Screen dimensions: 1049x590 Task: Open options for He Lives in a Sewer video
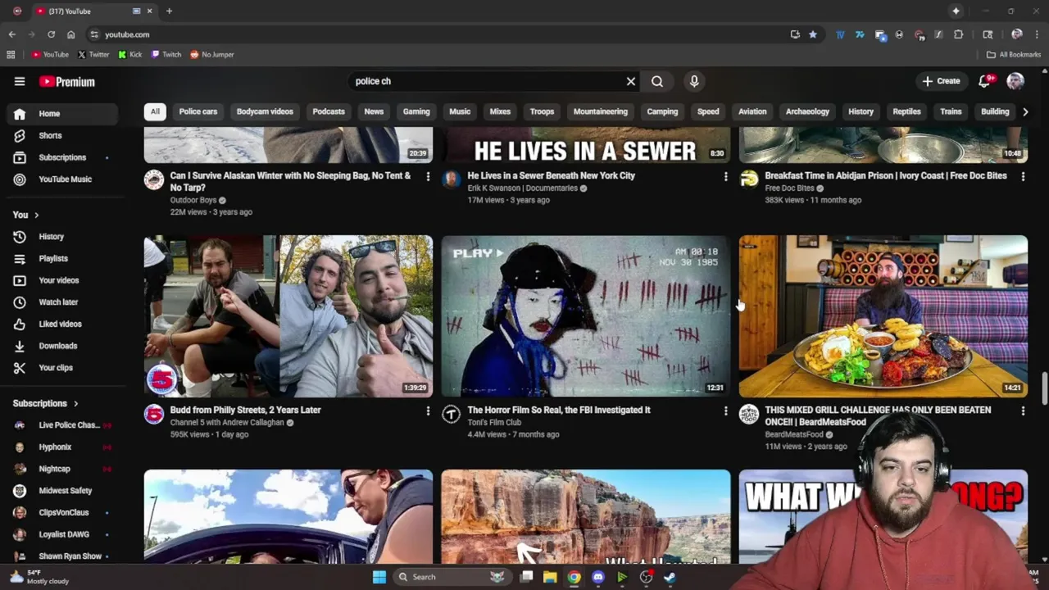coord(725,176)
